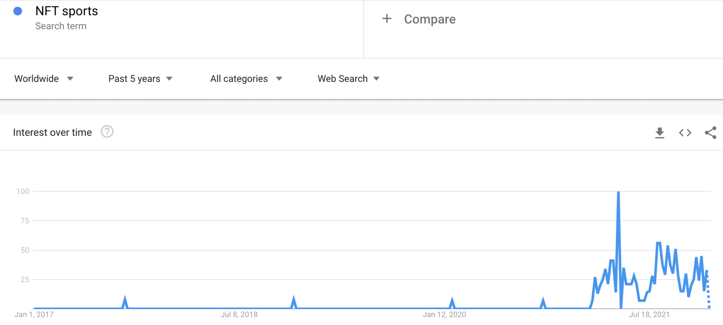723x325 pixels.
Task: Select the Jan 12, 2020 axis label
Action: click(444, 314)
